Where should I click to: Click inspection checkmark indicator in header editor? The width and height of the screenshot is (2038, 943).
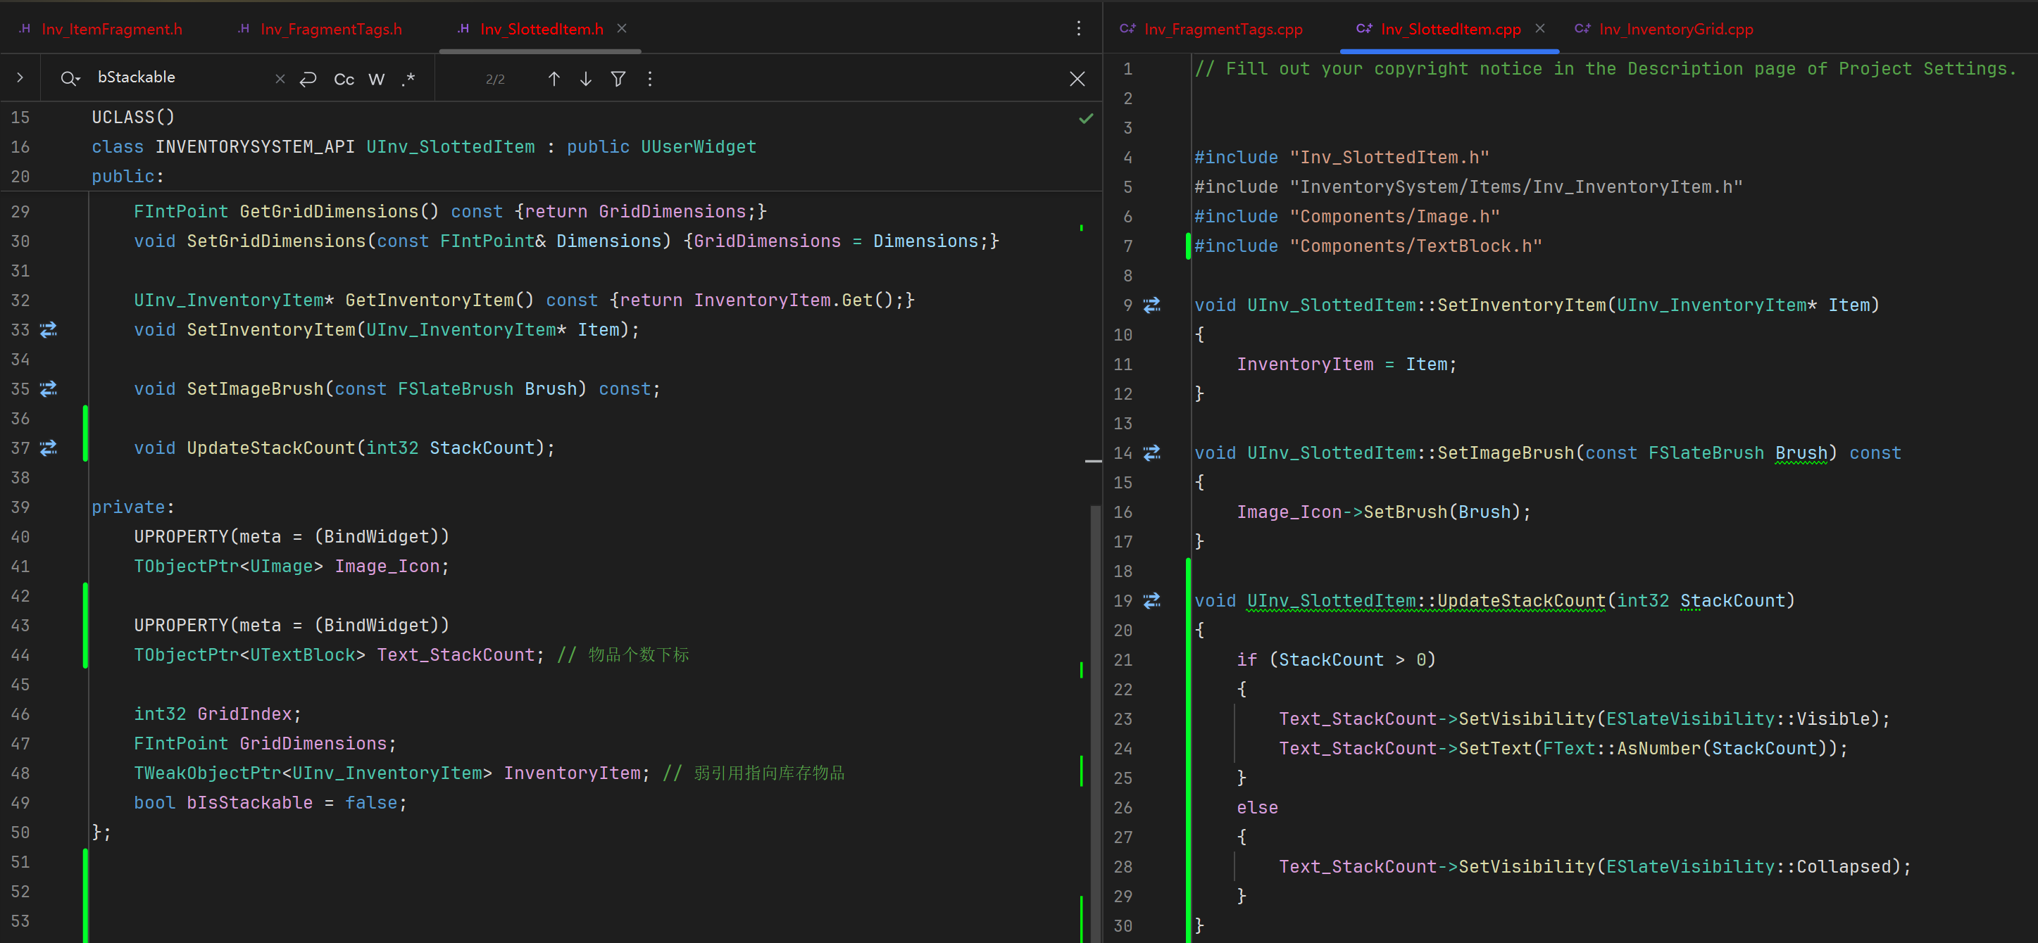point(1085,118)
